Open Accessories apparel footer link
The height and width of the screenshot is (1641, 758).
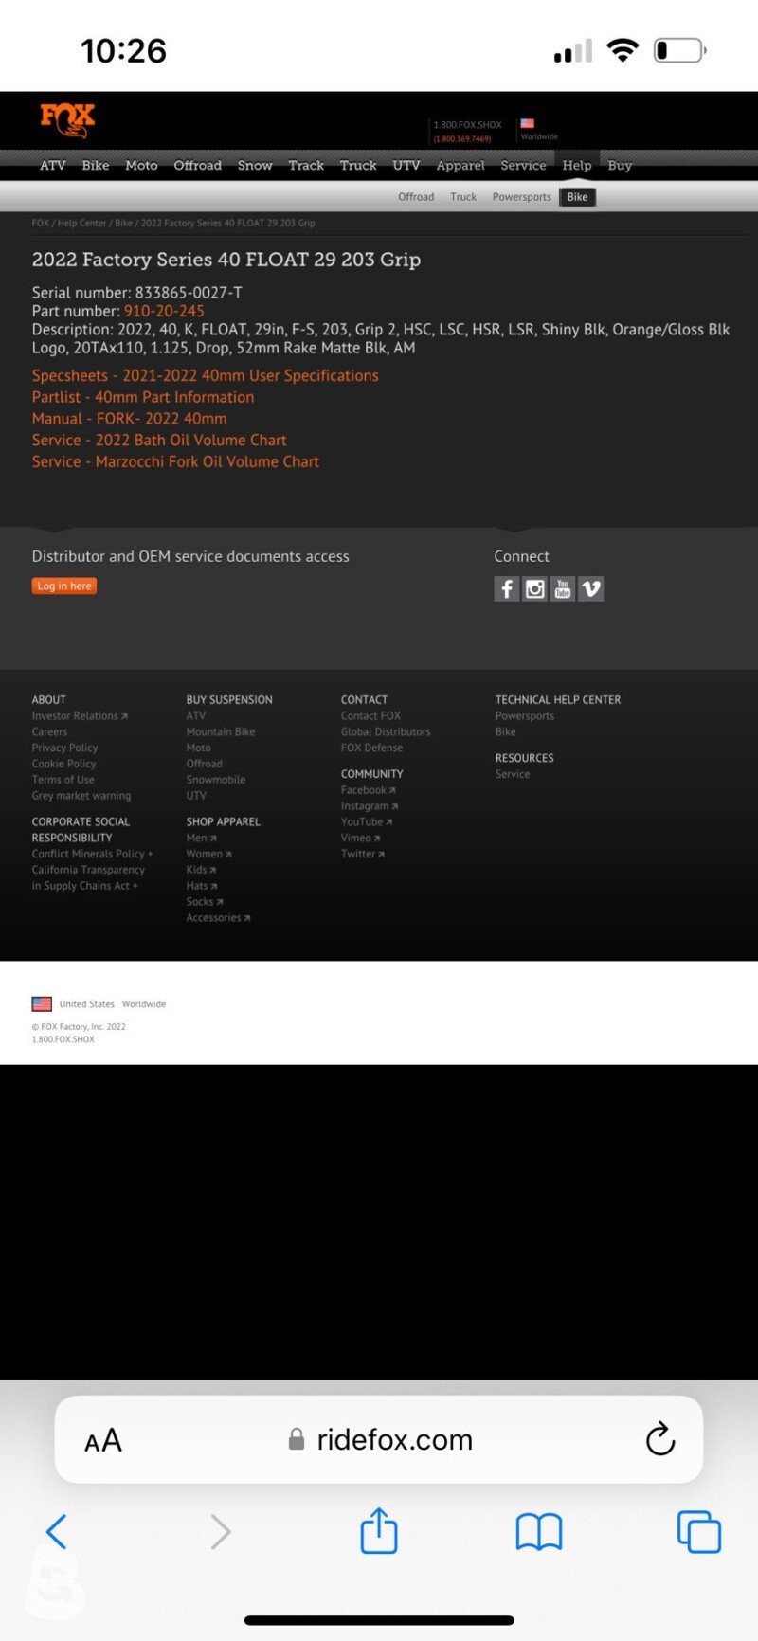(x=218, y=918)
